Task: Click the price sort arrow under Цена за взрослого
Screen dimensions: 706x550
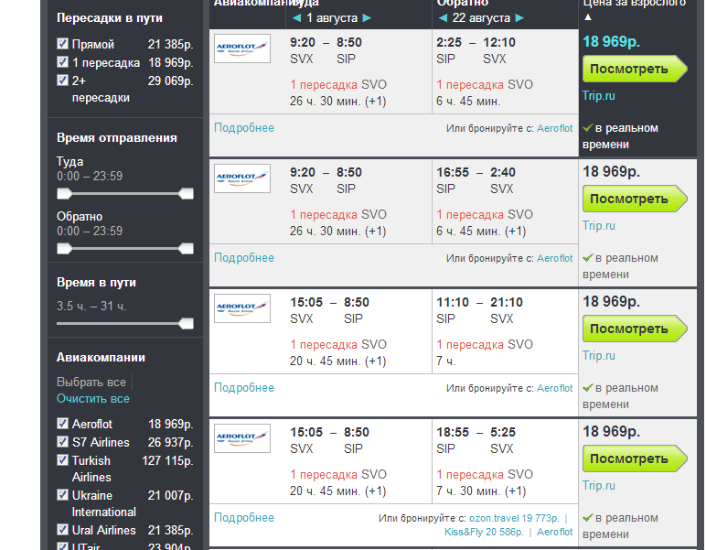Action: [x=588, y=17]
